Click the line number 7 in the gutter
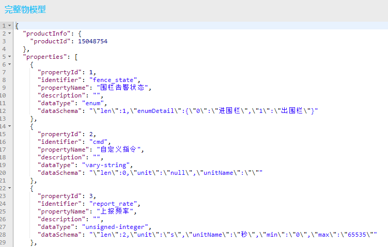388x247 pixels. 4,72
